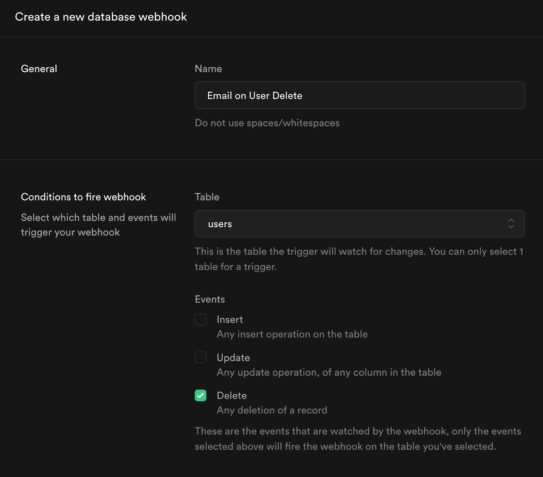543x477 pixels.
Task: Click the up-down chevron on table selector
Action: tap(511, 224)
